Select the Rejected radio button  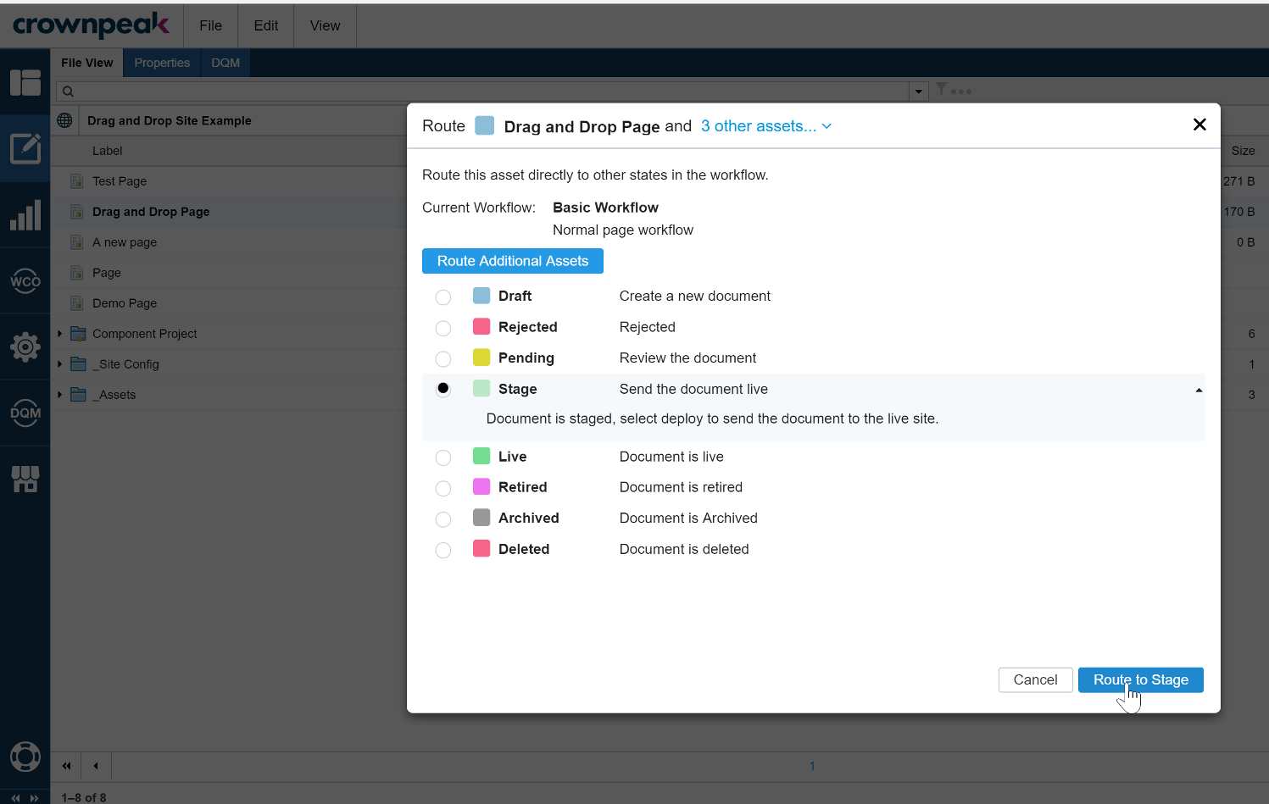coord(443,328)
